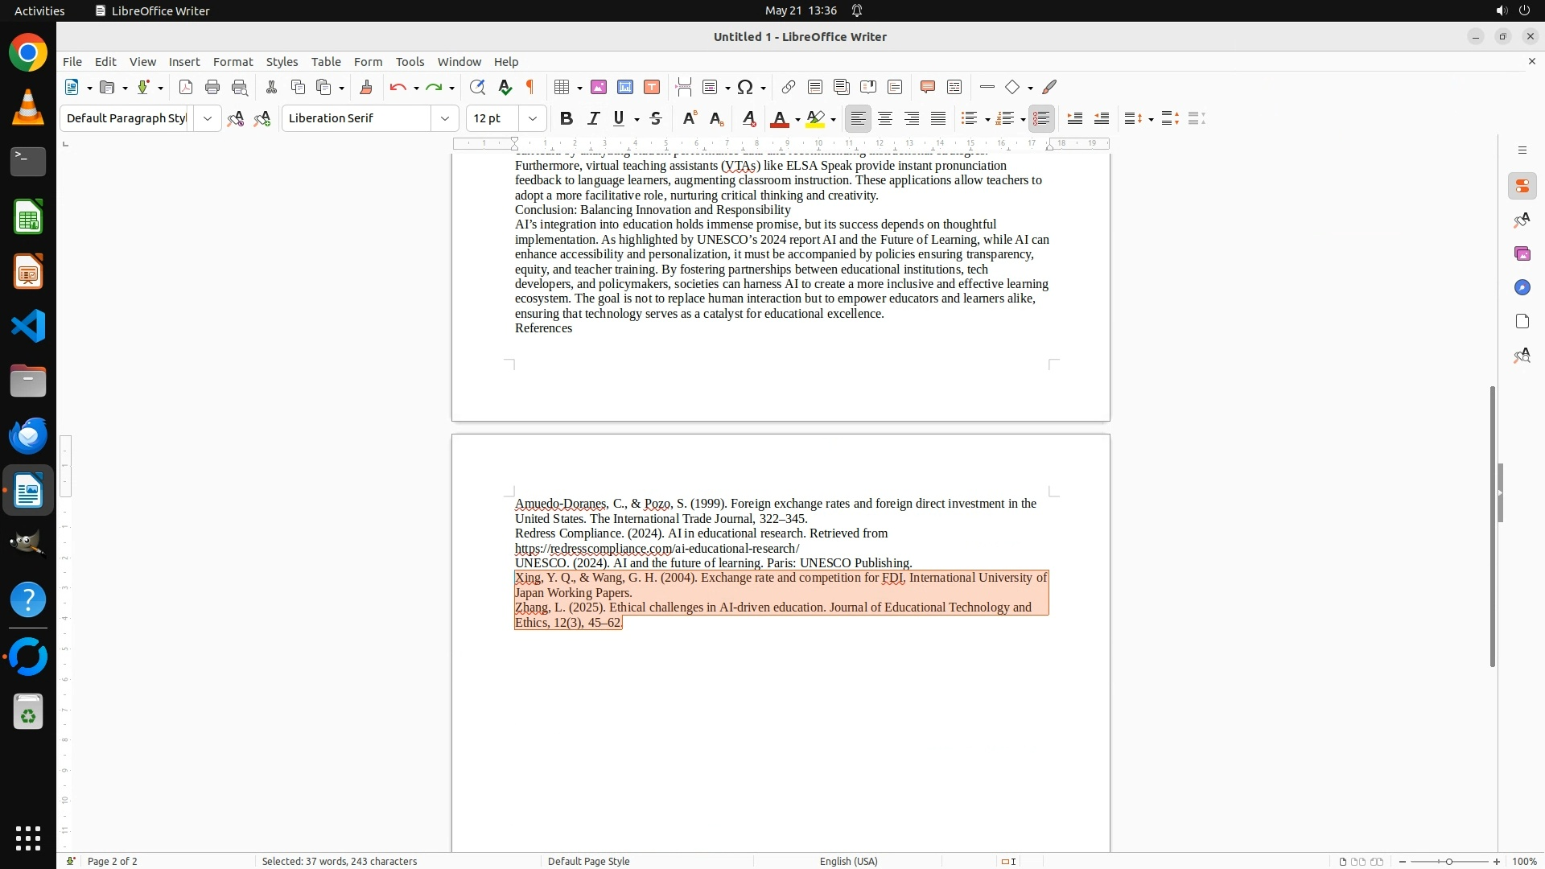Click the Clone Formatting paintbrush icon
The width and height of the screenshot is (1545, 869).
pyautogui.click(x=366, y=87)
